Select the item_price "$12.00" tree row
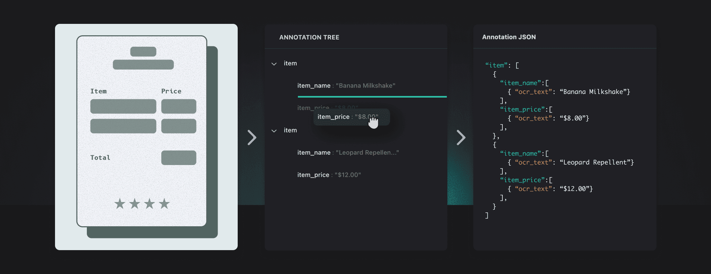The height and width of the screenshot is (274, 711). tap(329, 175)
